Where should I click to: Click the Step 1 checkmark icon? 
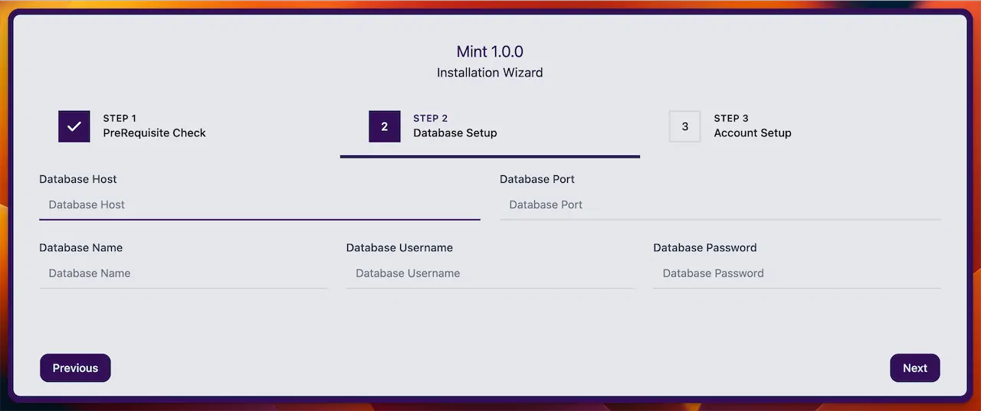74,126
